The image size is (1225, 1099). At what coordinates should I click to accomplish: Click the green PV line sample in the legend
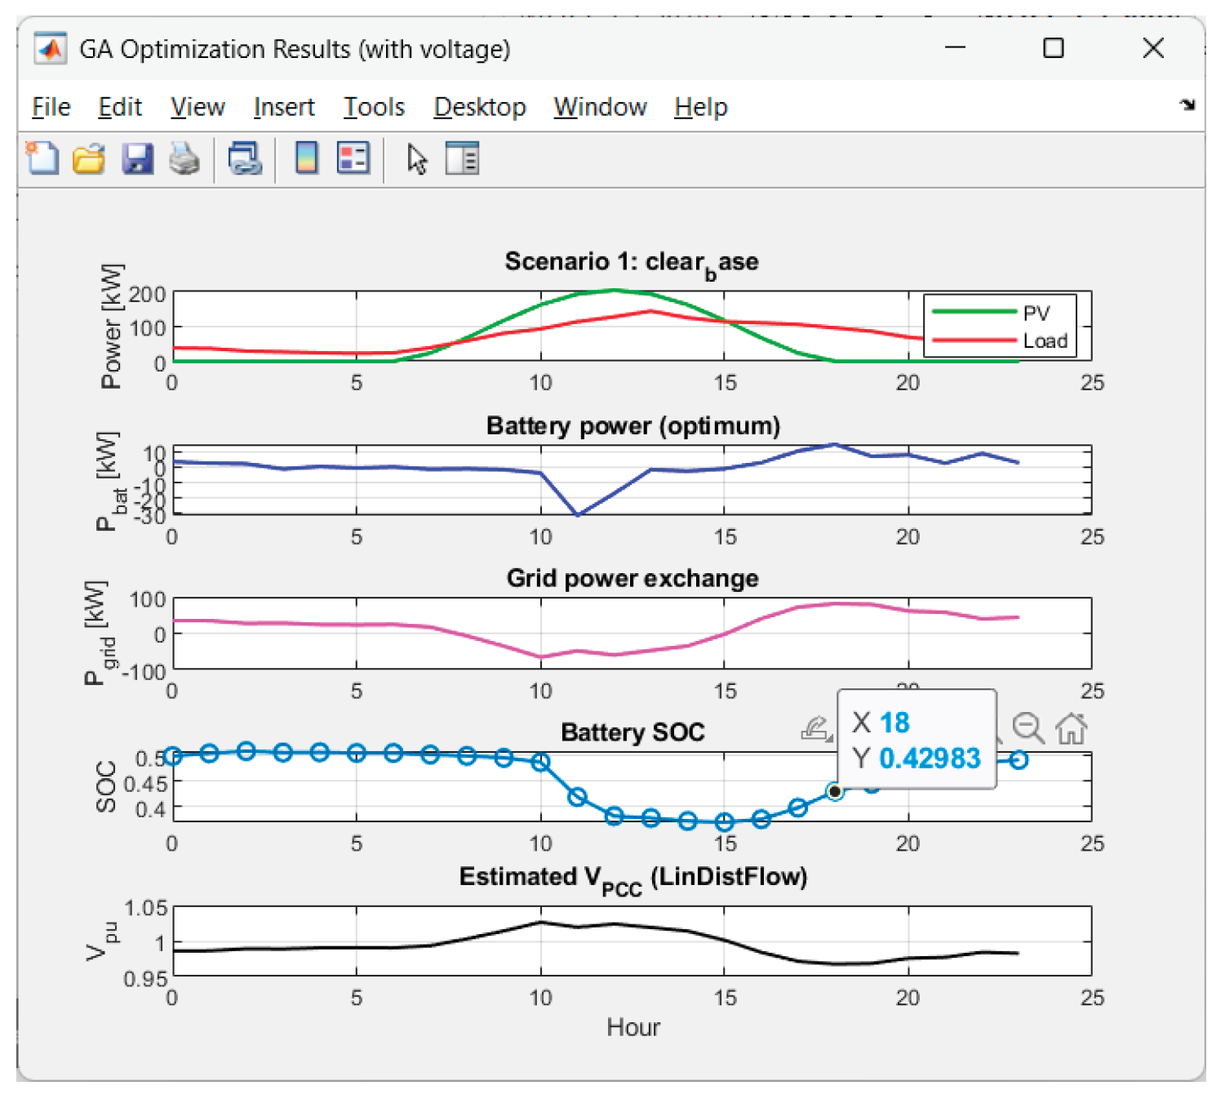point(973,312)
